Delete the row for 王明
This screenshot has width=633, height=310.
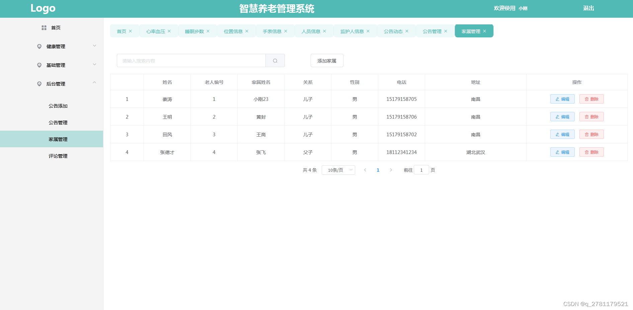591,117
